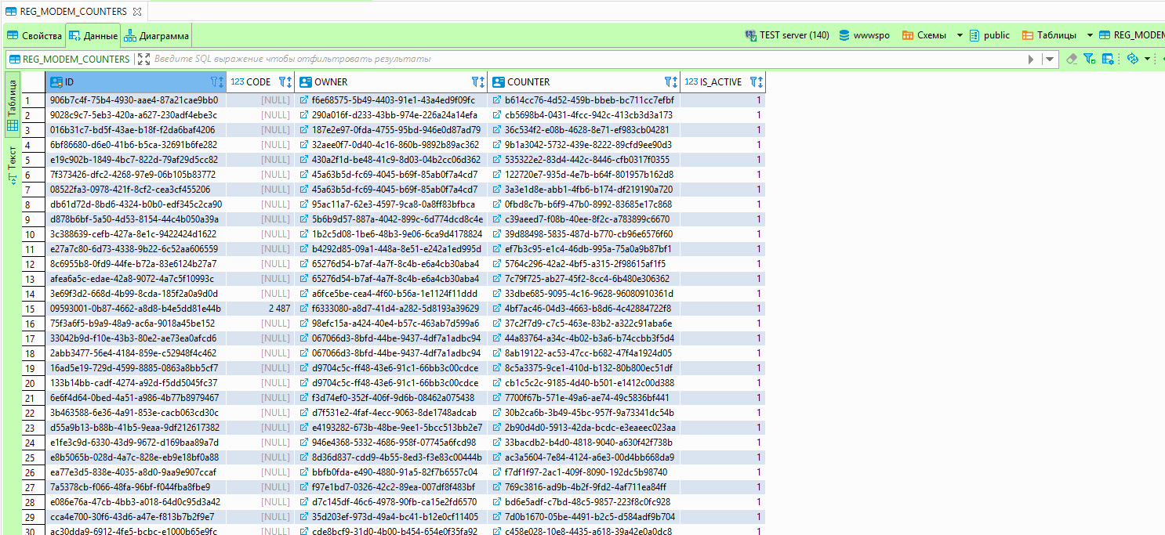Select the Таблица vertical view tab
The image size is (1165, 535).
click(x=12, y=103)
